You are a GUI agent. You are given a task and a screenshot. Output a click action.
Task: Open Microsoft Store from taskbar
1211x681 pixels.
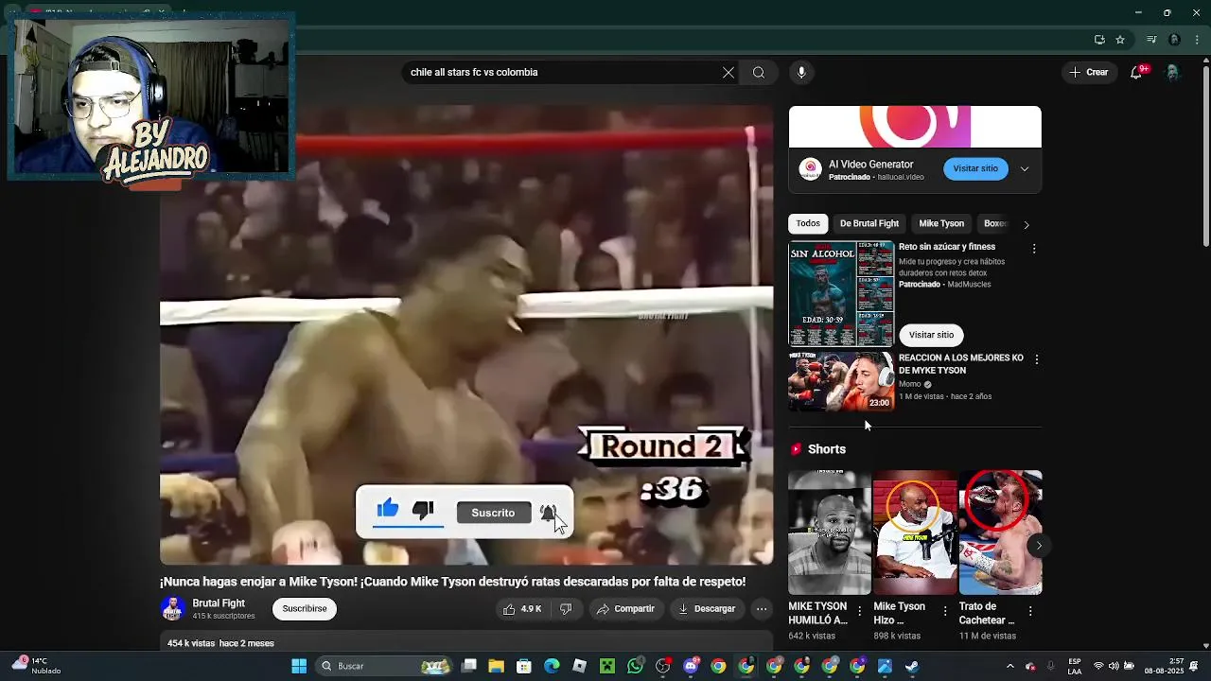(524, 666)
